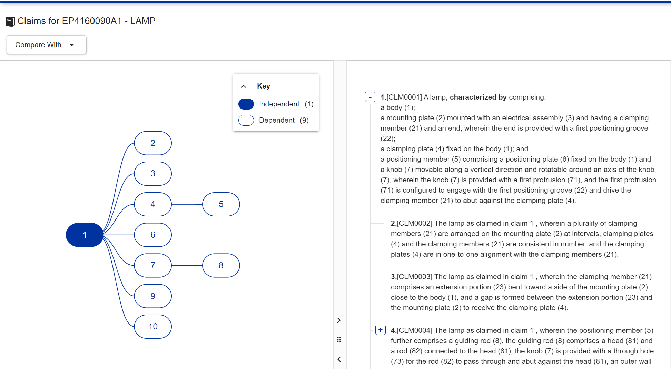671x369 pixels.
Task: Select claim node 5 in the tree
Action: [x=221, y=204]
